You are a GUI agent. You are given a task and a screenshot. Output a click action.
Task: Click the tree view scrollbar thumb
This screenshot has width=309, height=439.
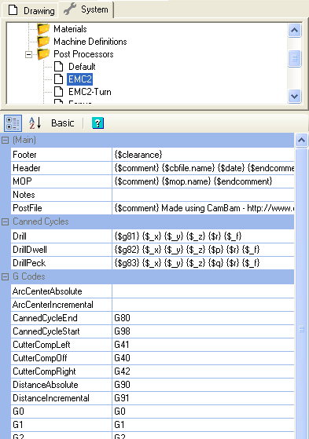[x=294, y=58]
